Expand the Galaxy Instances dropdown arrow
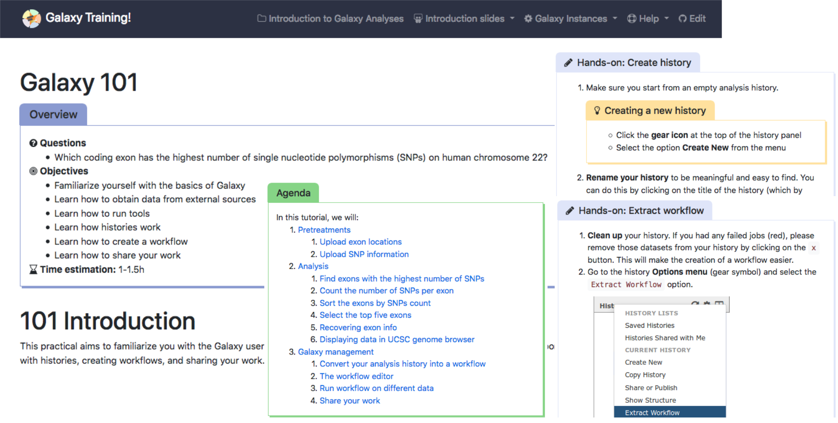Screen dimensions: 838x423 [x=615, y=18]
